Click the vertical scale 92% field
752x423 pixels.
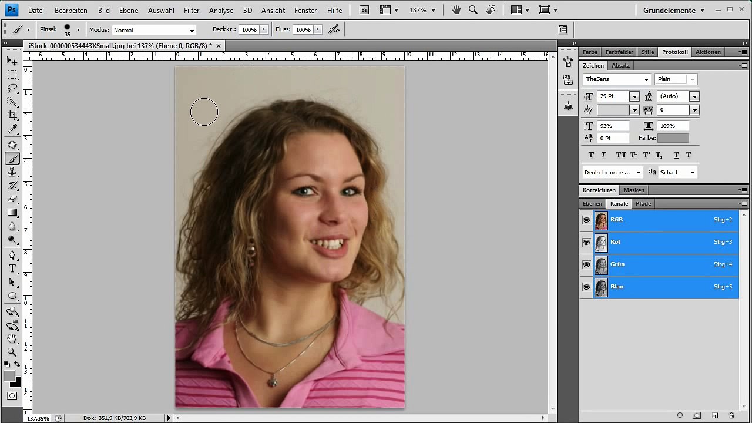(613, 126)
